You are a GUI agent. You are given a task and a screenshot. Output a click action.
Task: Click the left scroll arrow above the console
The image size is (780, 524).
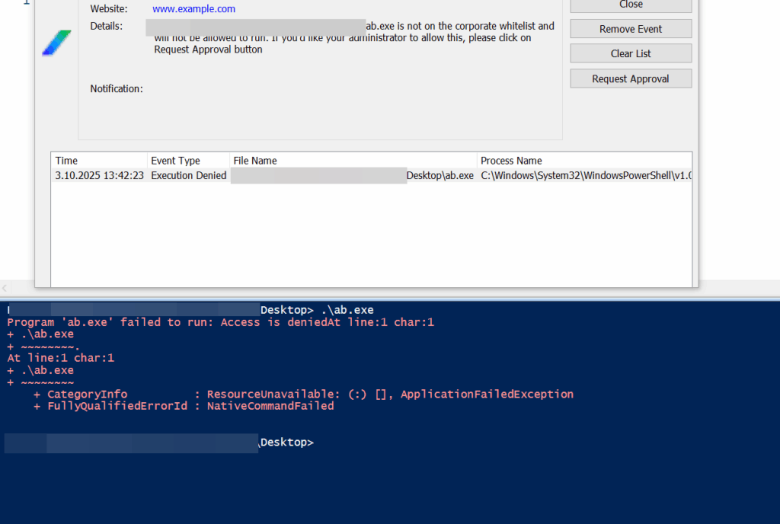point(5,289)
